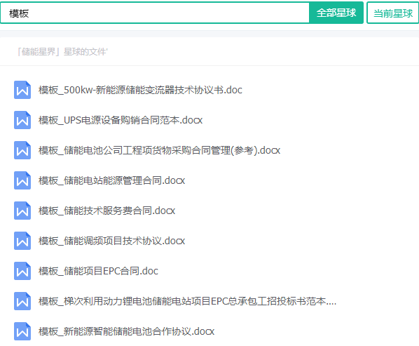Search all planets with 全部星球 button
419x346 pixels.
336,13
